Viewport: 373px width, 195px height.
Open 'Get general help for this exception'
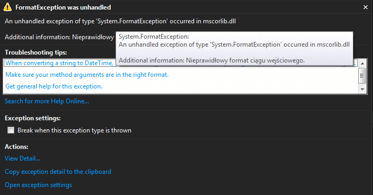tap(54, 86)
